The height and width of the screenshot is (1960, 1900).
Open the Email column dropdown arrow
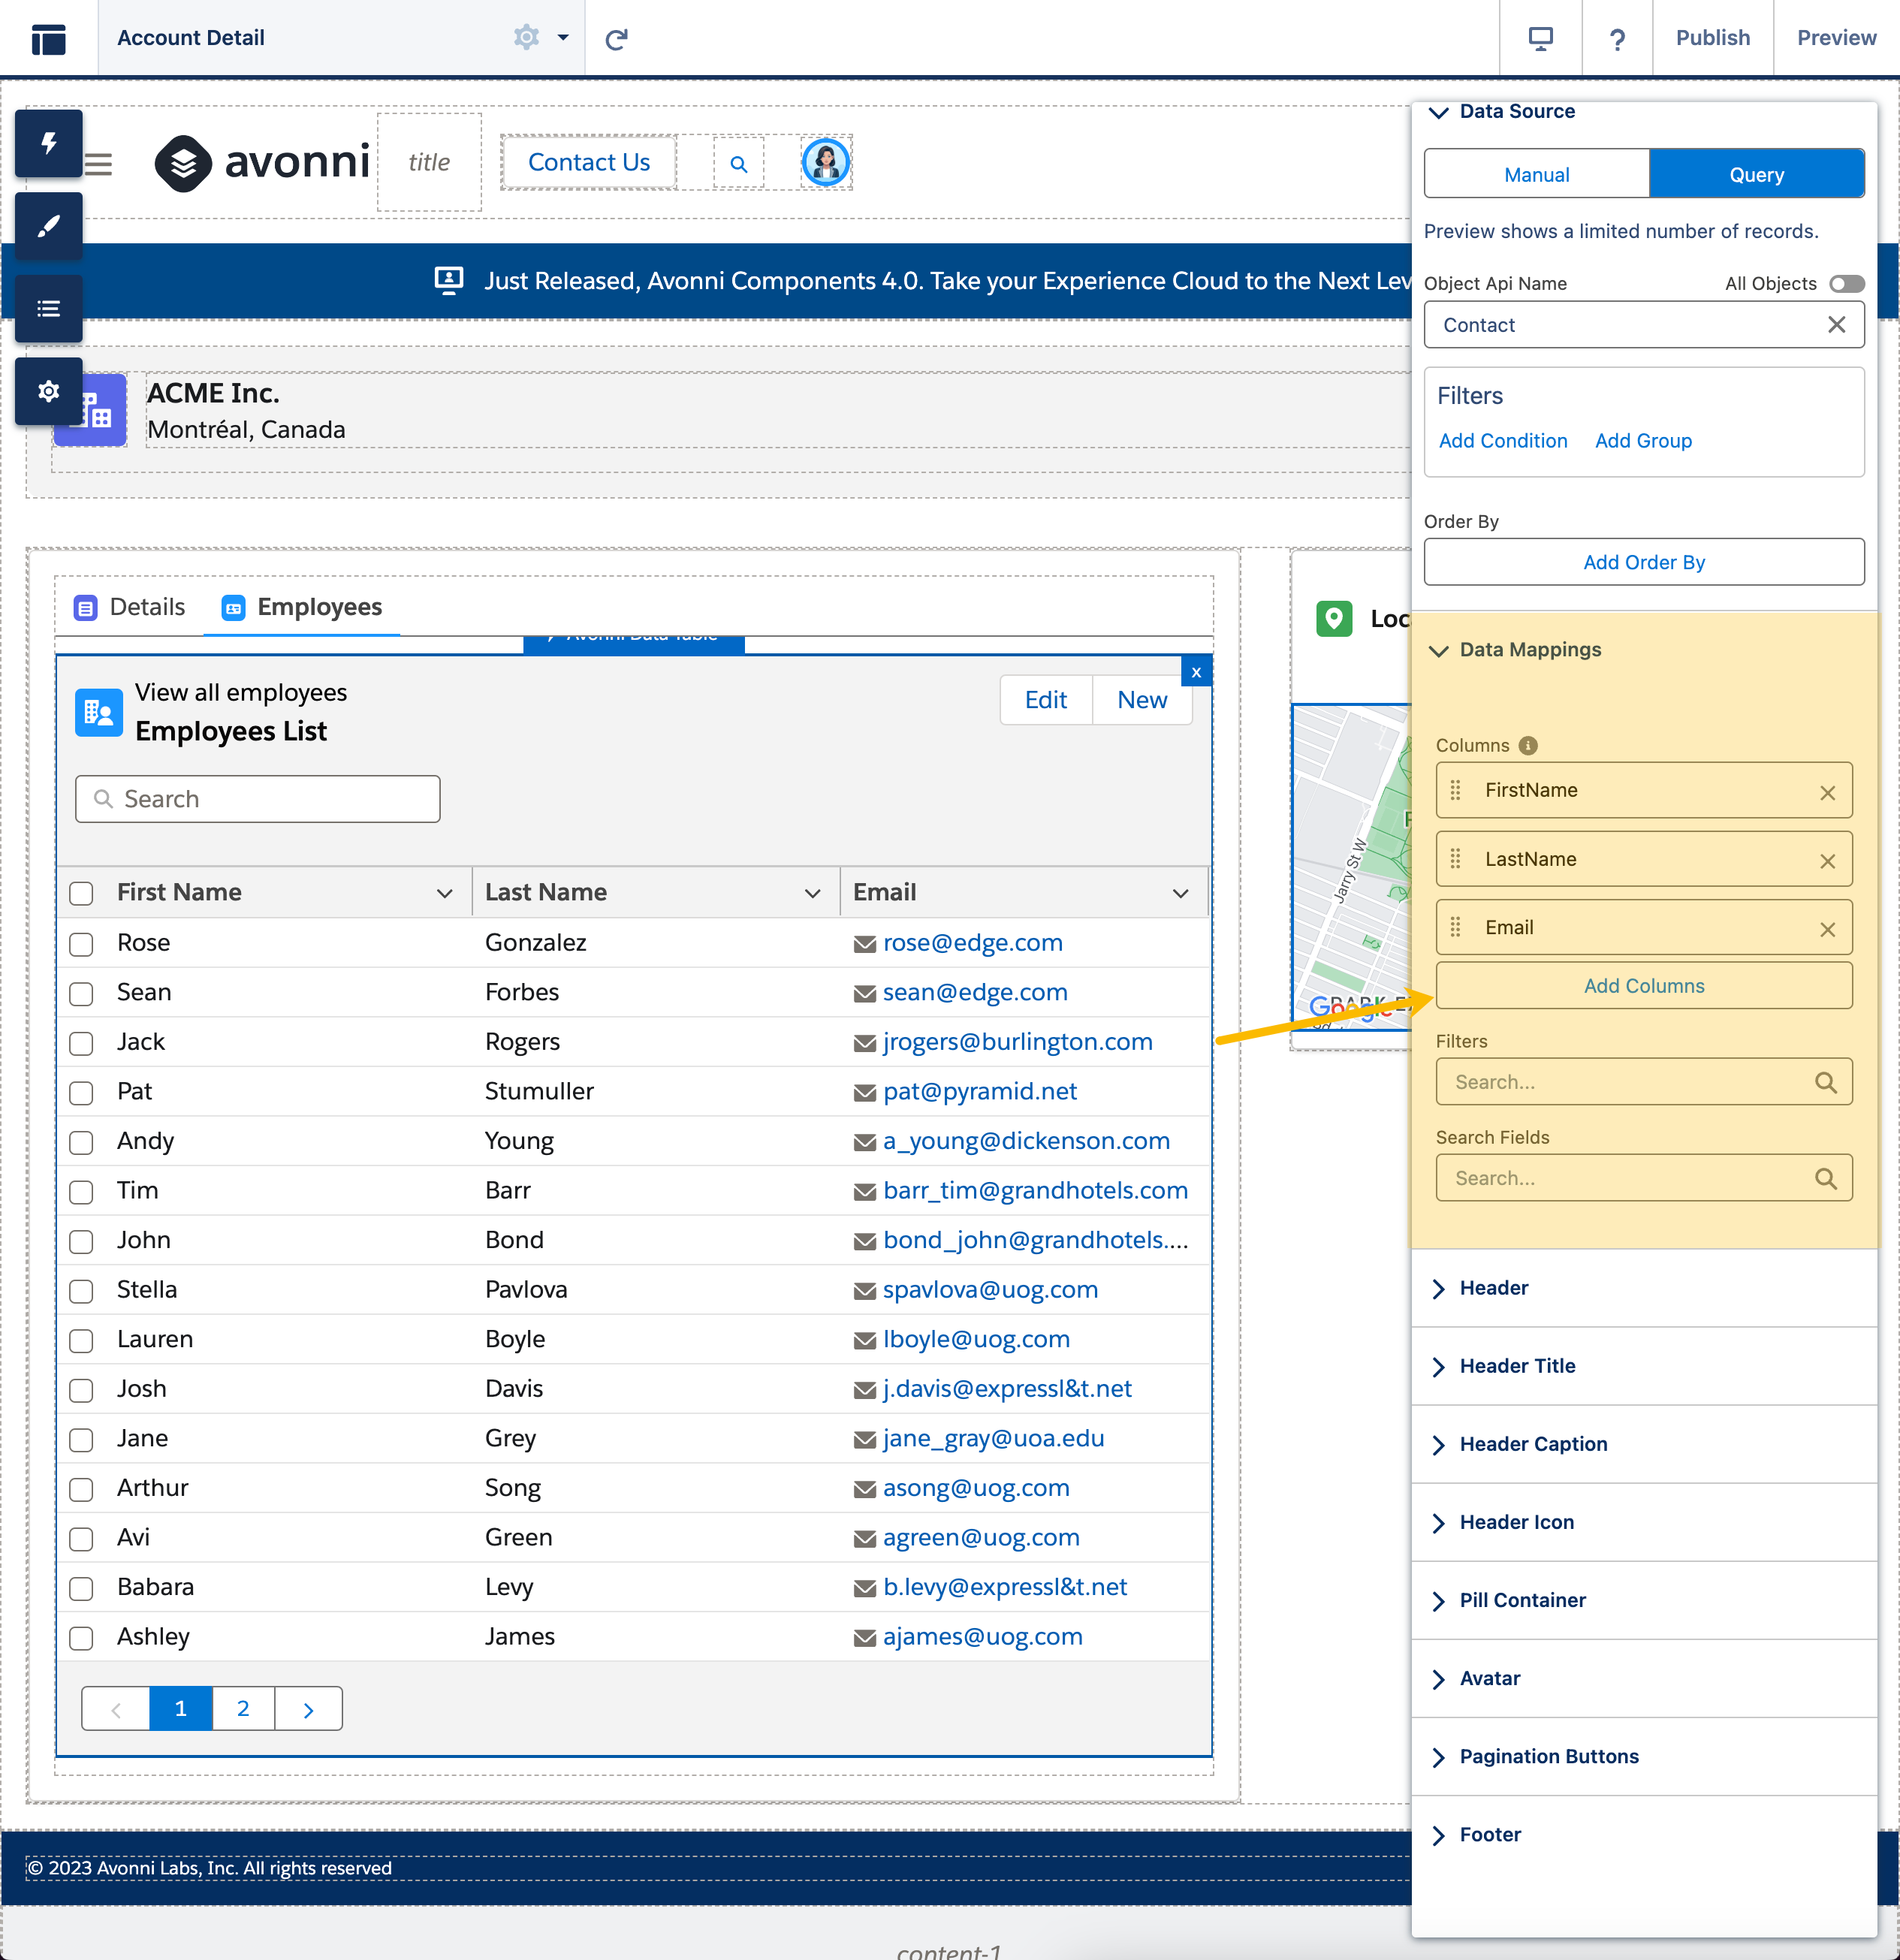(x=1180, y=893)
